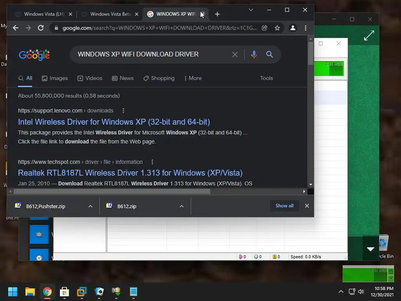Clear the Google search box
401x301 pixels.
pyautogui.click(x=235, y=54)
